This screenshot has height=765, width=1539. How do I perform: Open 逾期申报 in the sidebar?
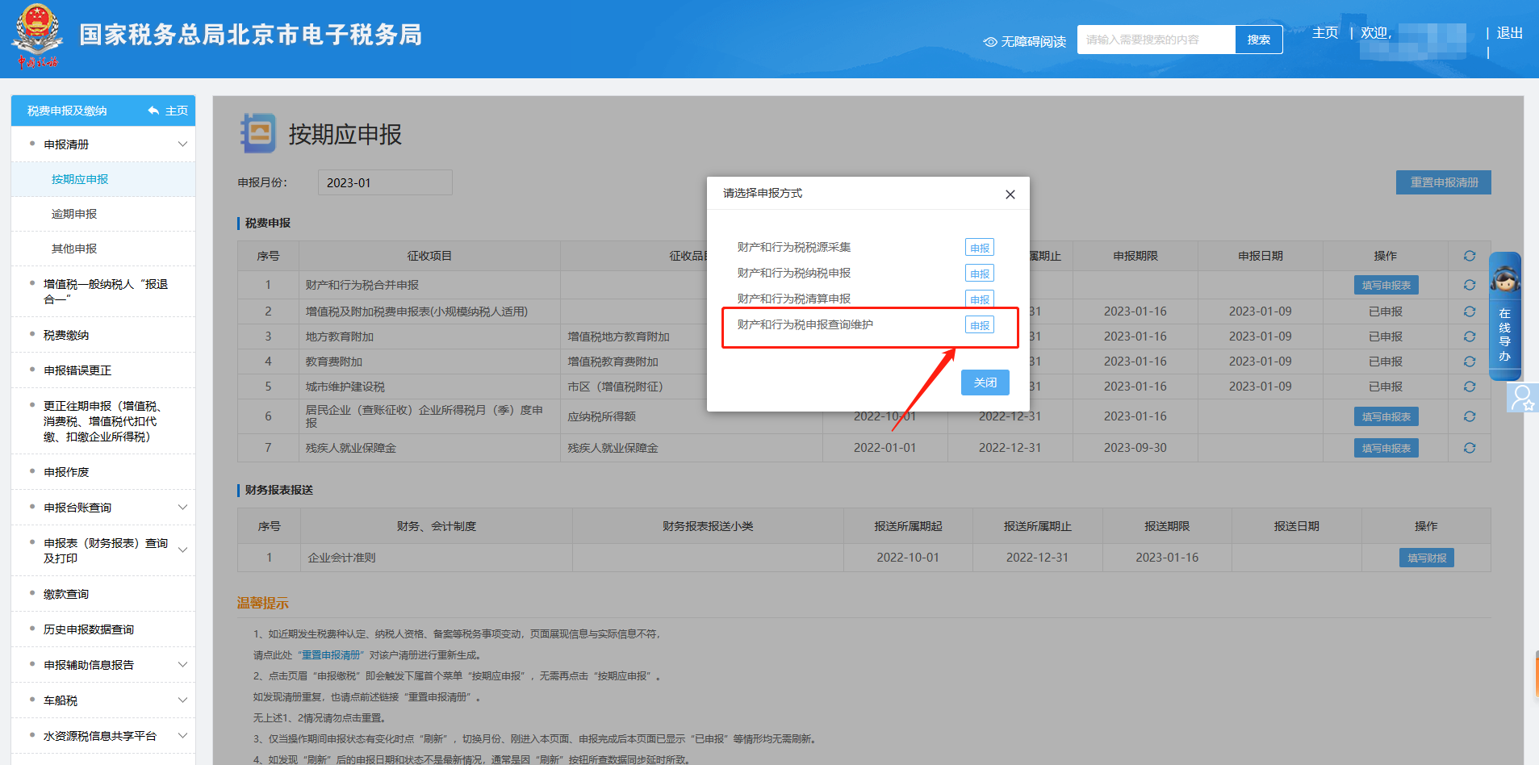click(x=74, y=214)
